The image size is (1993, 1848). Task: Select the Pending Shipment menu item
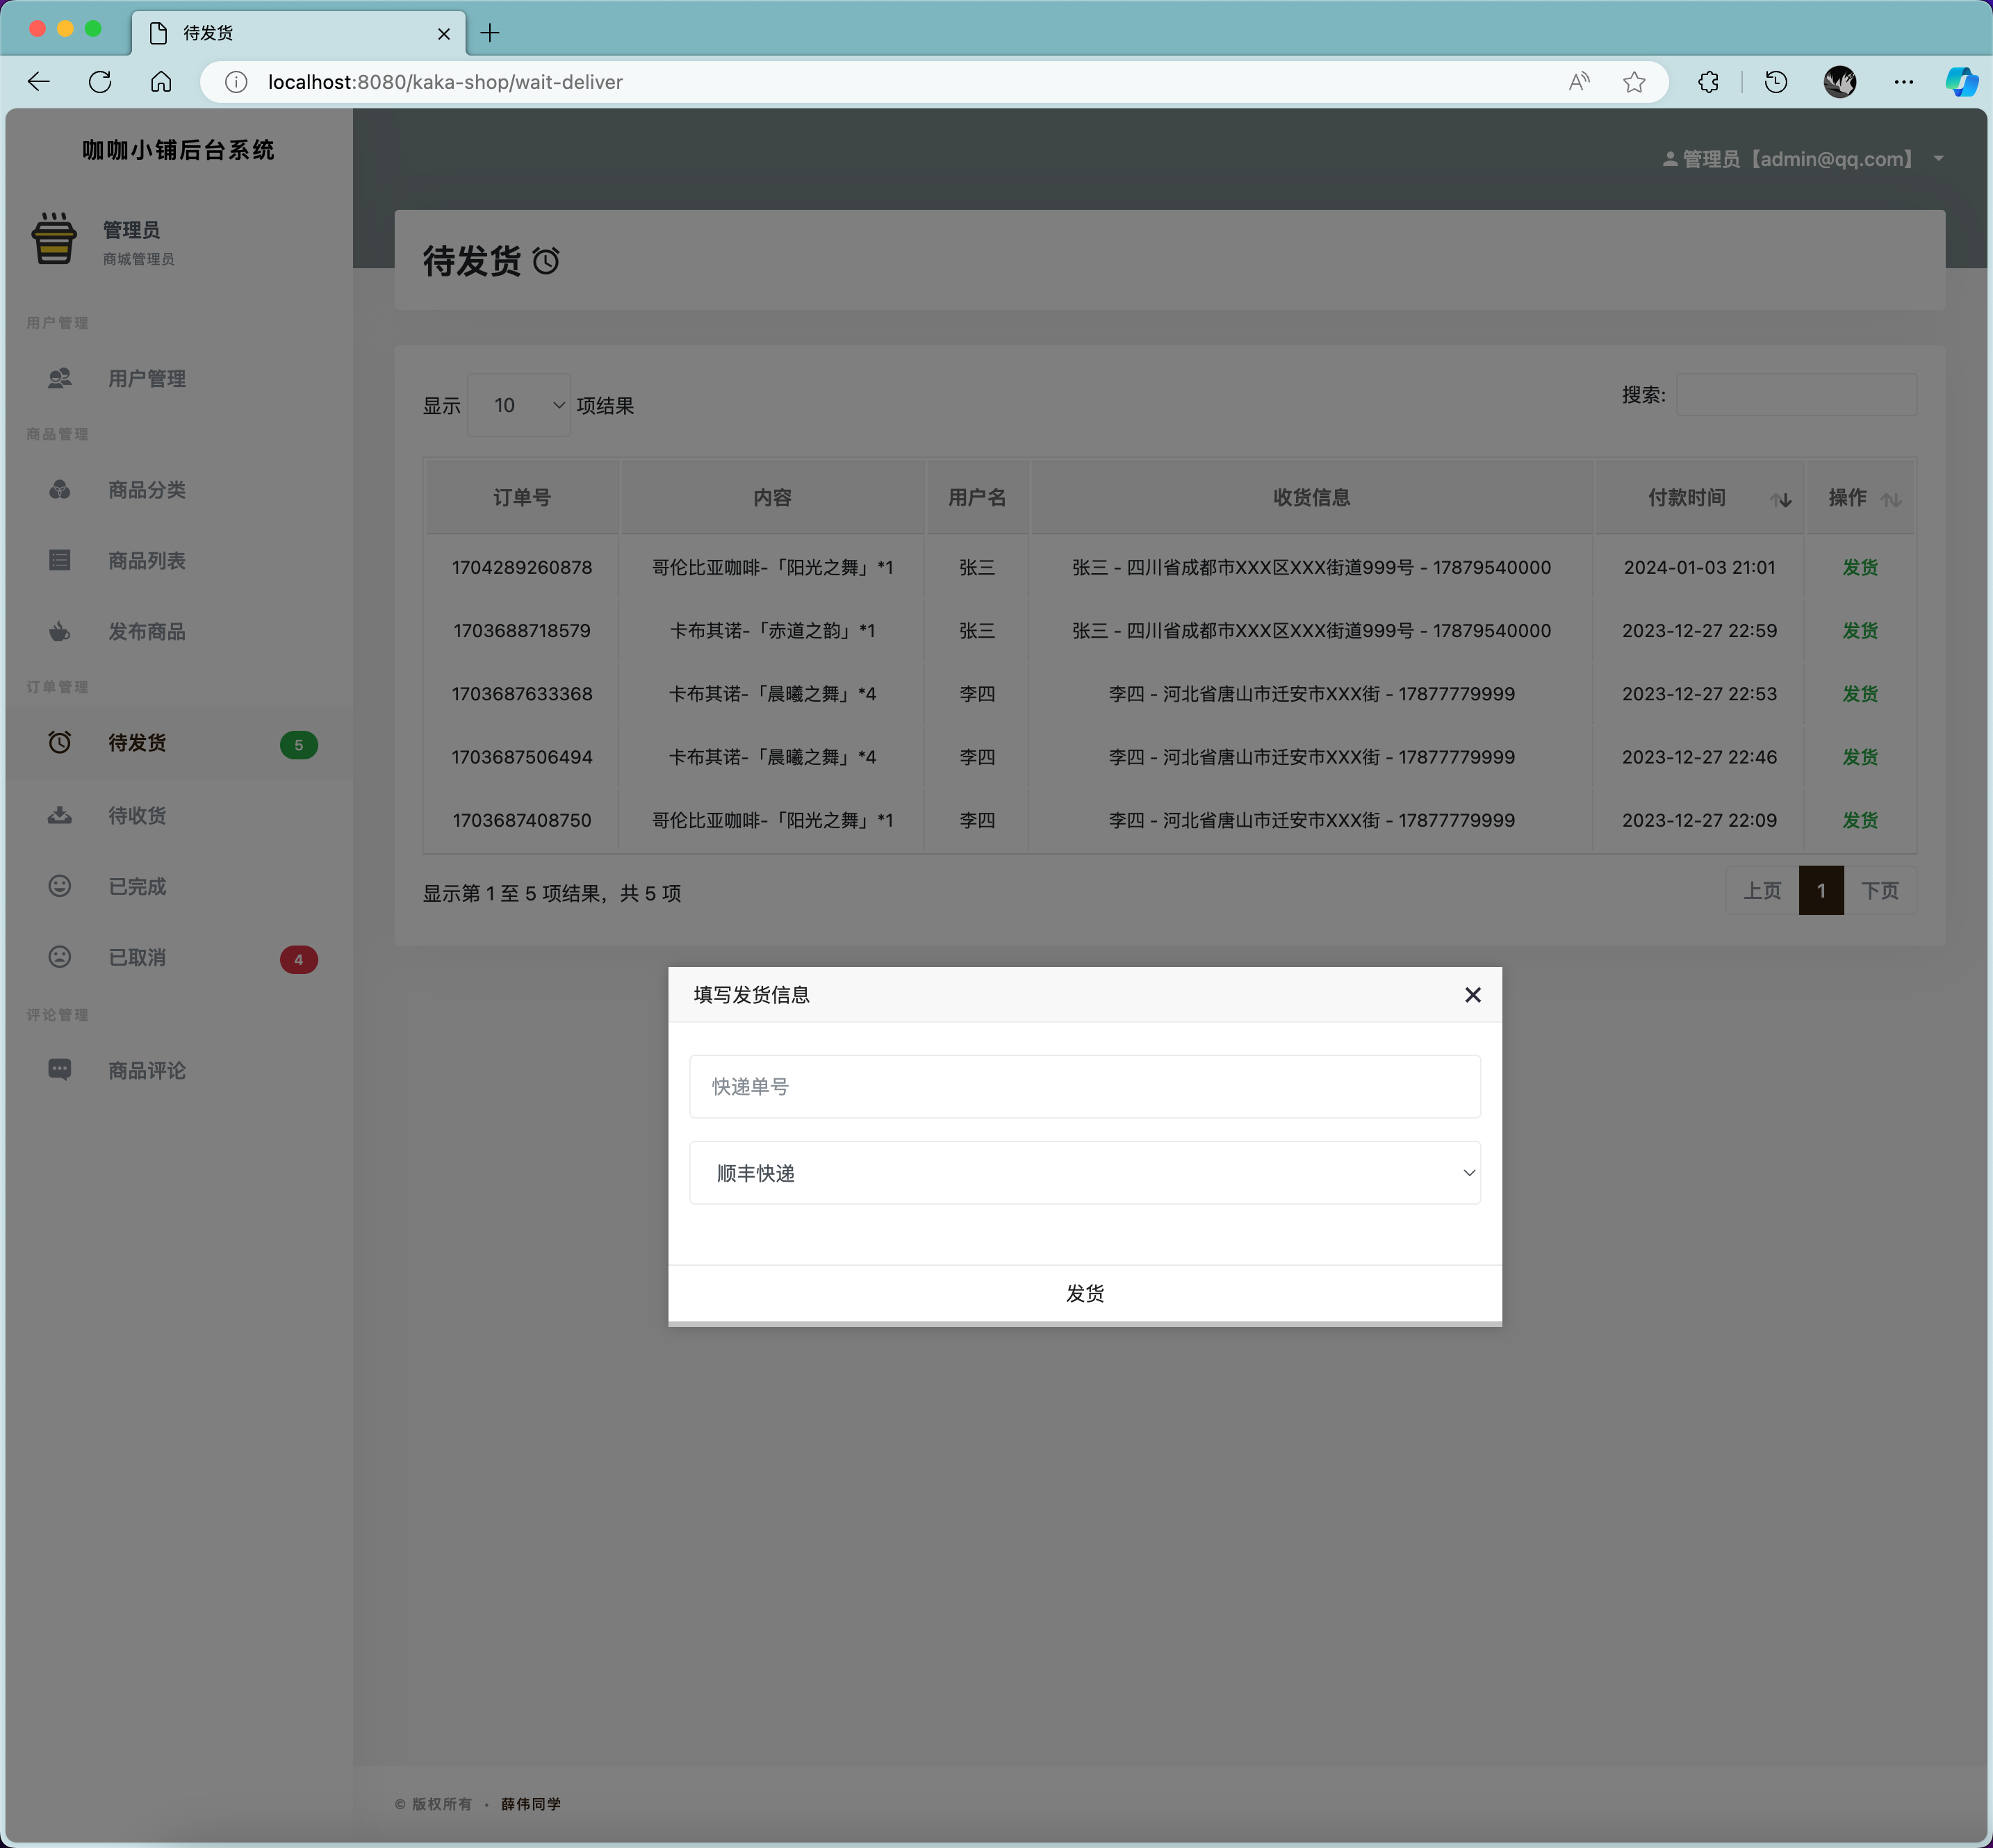tap(138, 743)
